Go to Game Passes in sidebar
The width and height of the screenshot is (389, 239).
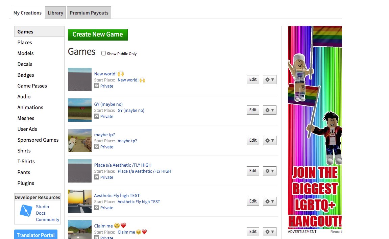pyautogui.click(x=32, y=86)
